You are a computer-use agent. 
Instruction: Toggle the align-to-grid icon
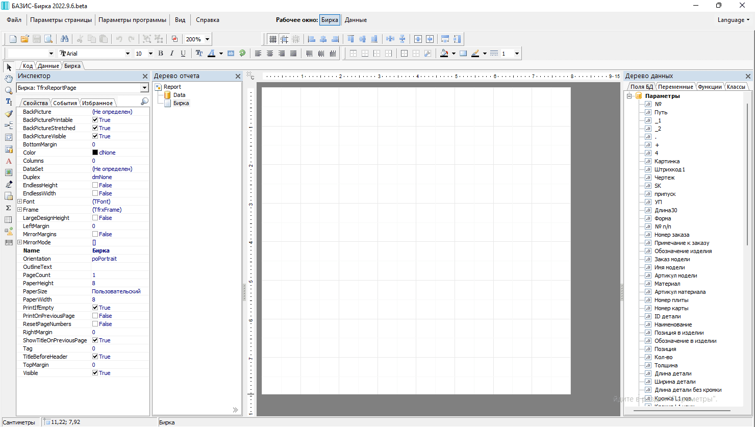[x=284, y=39]
